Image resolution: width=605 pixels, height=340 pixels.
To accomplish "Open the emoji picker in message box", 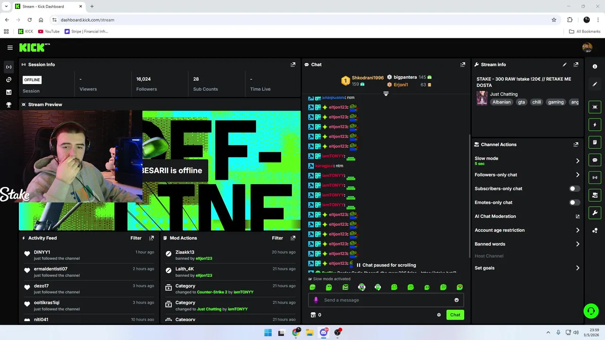I will coord(456,300).
